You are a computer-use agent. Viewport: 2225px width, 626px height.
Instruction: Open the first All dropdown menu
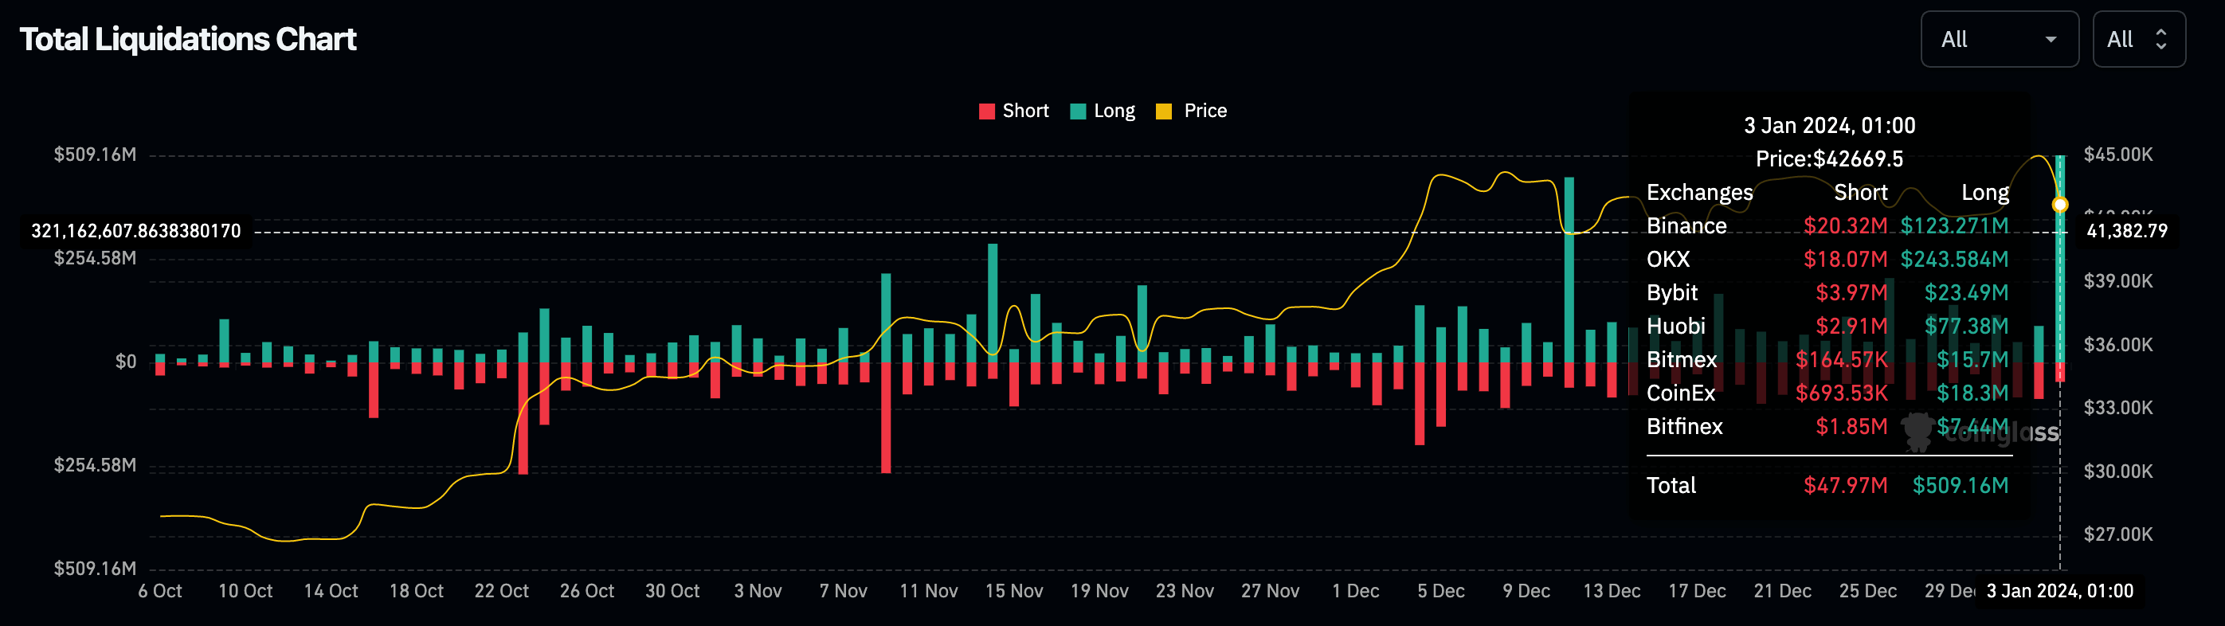tap(1999, 40)
